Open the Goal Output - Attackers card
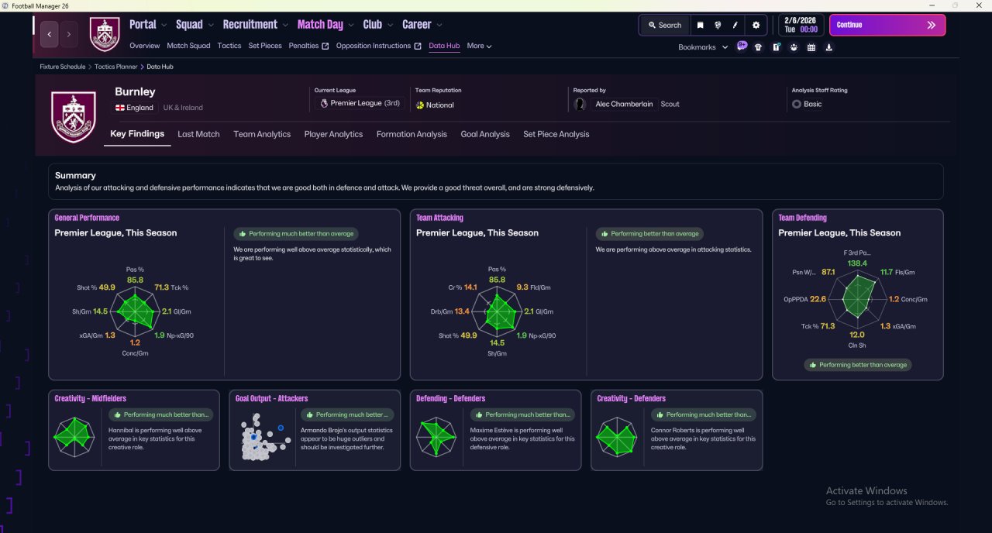The image size is (992, 533). (315, 430)
